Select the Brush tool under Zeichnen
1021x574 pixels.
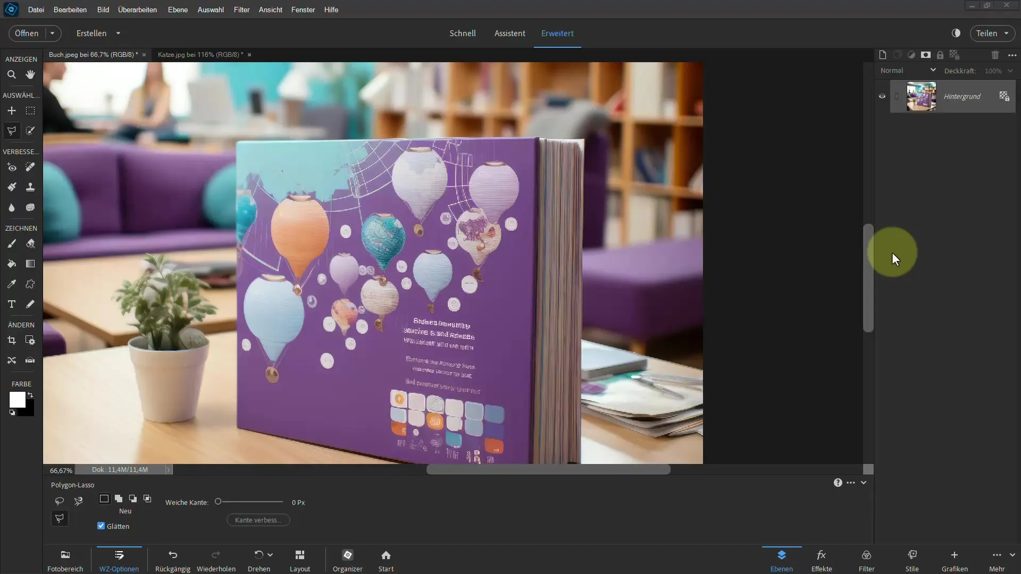(x=11, y=243)
